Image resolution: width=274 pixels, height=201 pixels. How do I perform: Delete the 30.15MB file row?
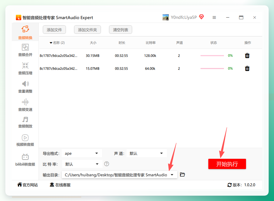click(247, 56)
